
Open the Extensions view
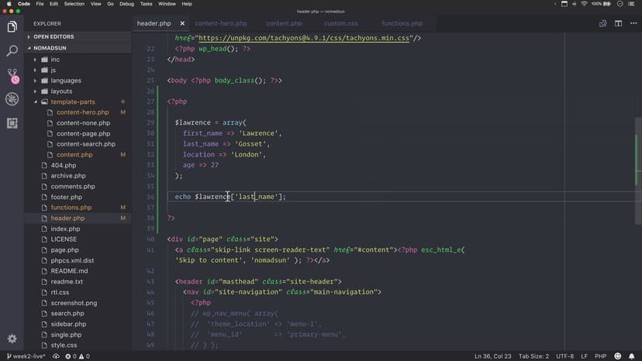click(x=12, y=123)
